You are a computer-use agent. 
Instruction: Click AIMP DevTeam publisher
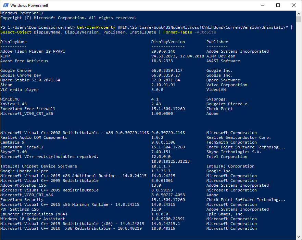[221, 56]
